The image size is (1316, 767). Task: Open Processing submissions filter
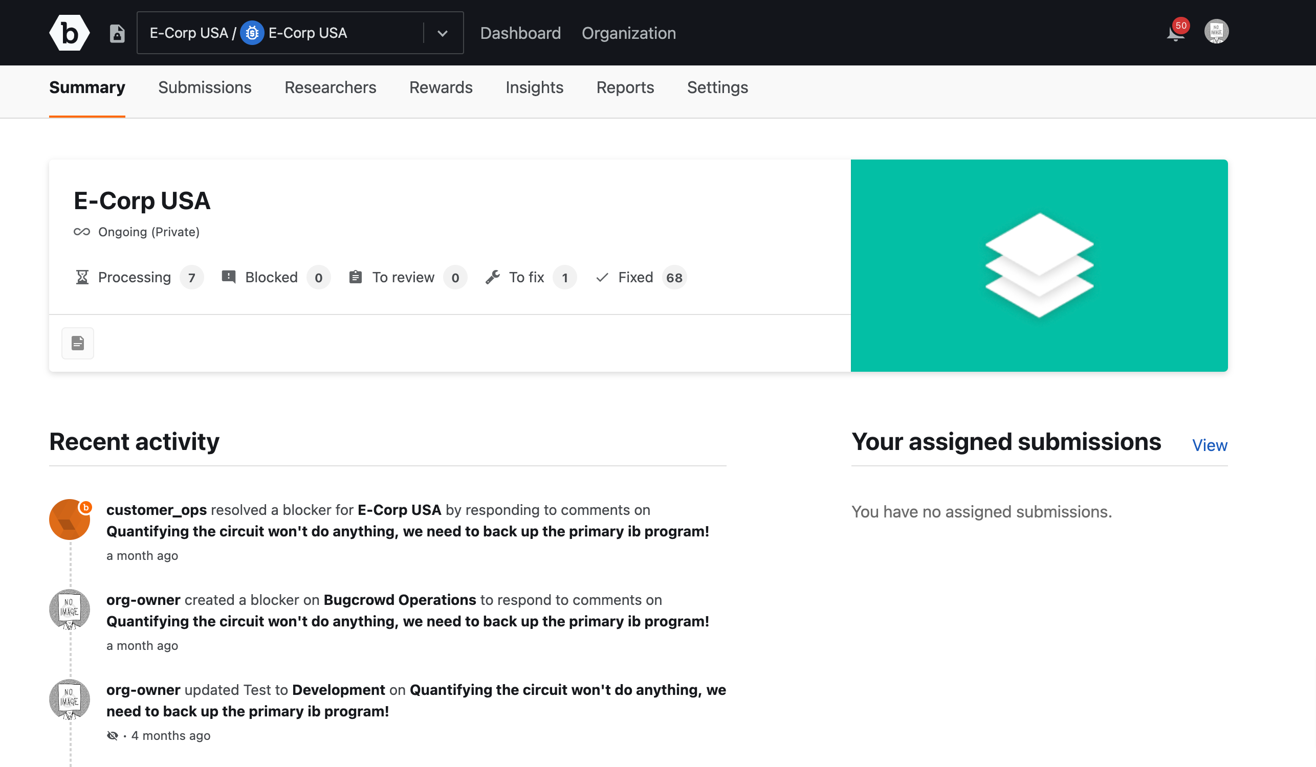[134, 277]
